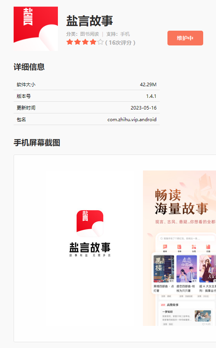Click the version value 1.4.1
Screen dimensions: 216x348
pyautogui.click(x=151, y=96)
